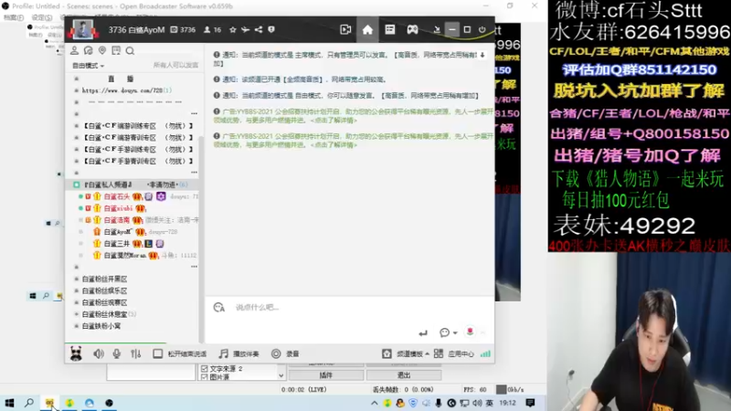Open OBS 设定 settings menu

point(41,17)
